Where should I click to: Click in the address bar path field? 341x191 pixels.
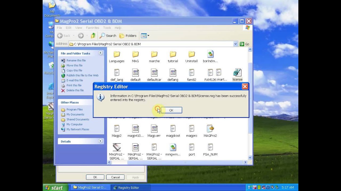(151, 44)
